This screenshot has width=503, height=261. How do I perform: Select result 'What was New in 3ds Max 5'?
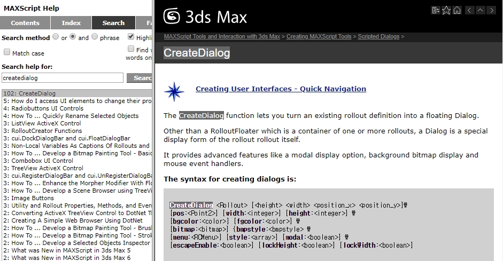[77, 250]
